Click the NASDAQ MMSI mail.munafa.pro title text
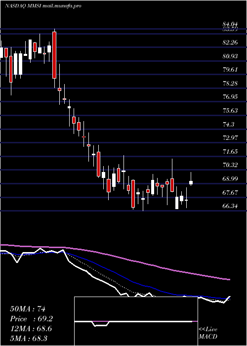 click(x=43, y=6)
